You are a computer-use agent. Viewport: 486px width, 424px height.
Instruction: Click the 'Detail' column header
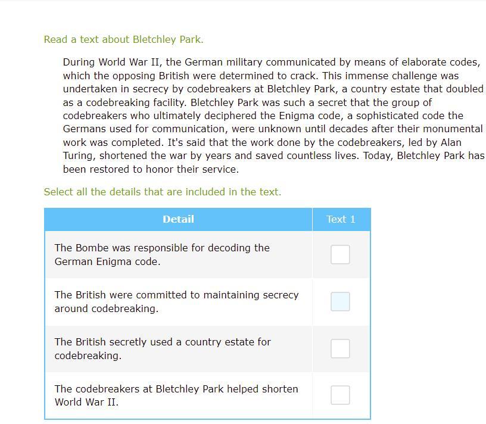pos(178,220)
